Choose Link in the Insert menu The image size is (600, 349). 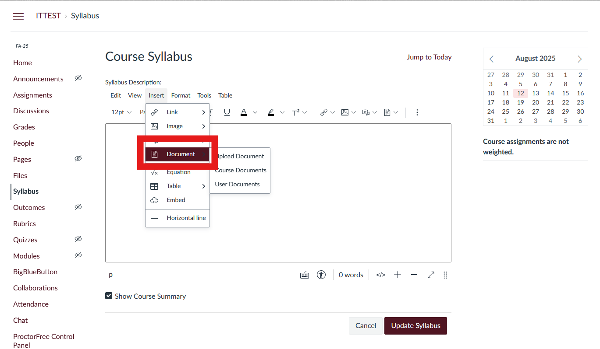(178, 112)
